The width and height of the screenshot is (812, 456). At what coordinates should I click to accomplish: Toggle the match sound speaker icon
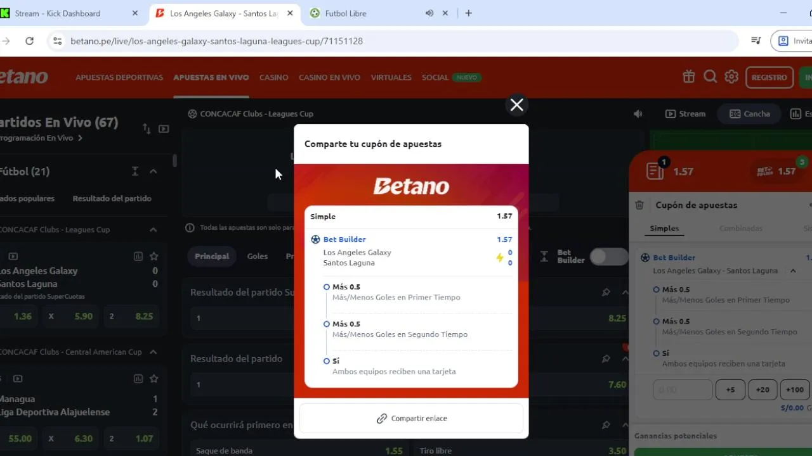click(638, 114)
